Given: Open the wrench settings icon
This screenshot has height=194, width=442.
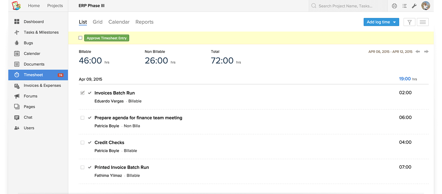Looking at the screenshot, I should pyautogui.click(x=414, y=6).
